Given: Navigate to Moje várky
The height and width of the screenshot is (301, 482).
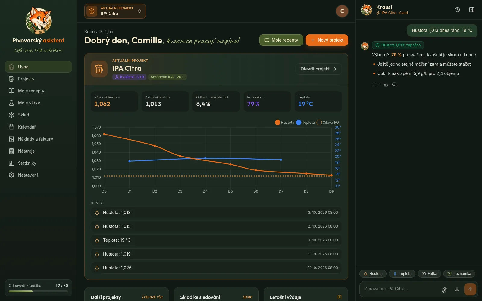Looking at the screenshot, I should [x=38, y=103].
